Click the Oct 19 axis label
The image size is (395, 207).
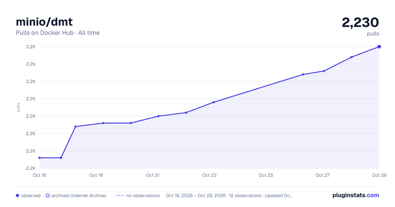click(x=96, y=175)
